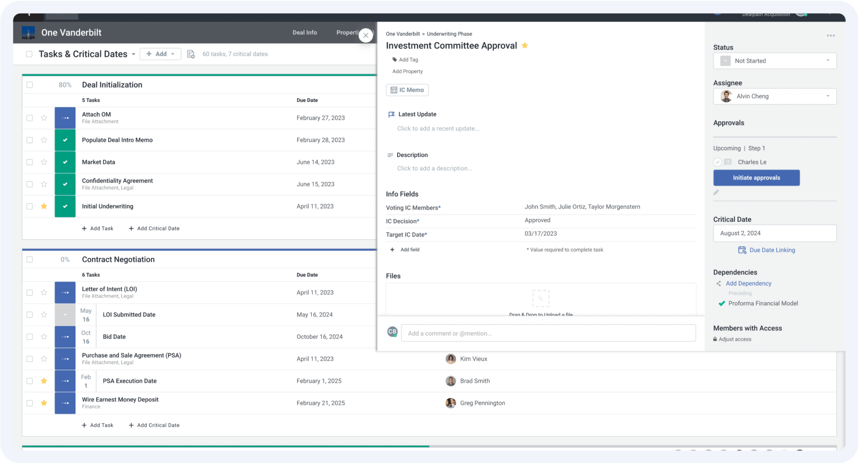Click the comment input field at the bottom

[x=545, y=333]
